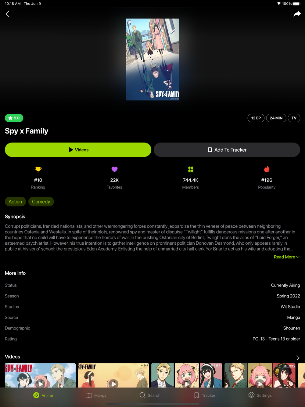Open the Settings gear tab
Screen dimensions: 305x407
click(x=260, y=395)
